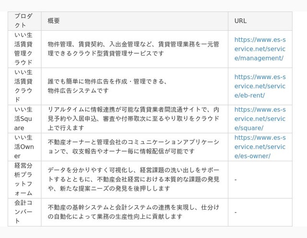Screen dimensions: 307x238
Task: Click the description starting リアルタイムに情報連携
Action: (134, 119)
